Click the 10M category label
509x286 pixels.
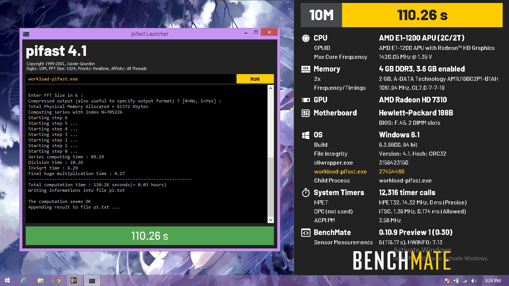pos(321,15)
